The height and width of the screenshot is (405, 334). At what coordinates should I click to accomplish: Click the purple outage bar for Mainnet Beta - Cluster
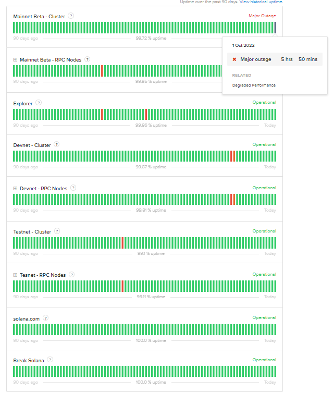coord(275,28)
